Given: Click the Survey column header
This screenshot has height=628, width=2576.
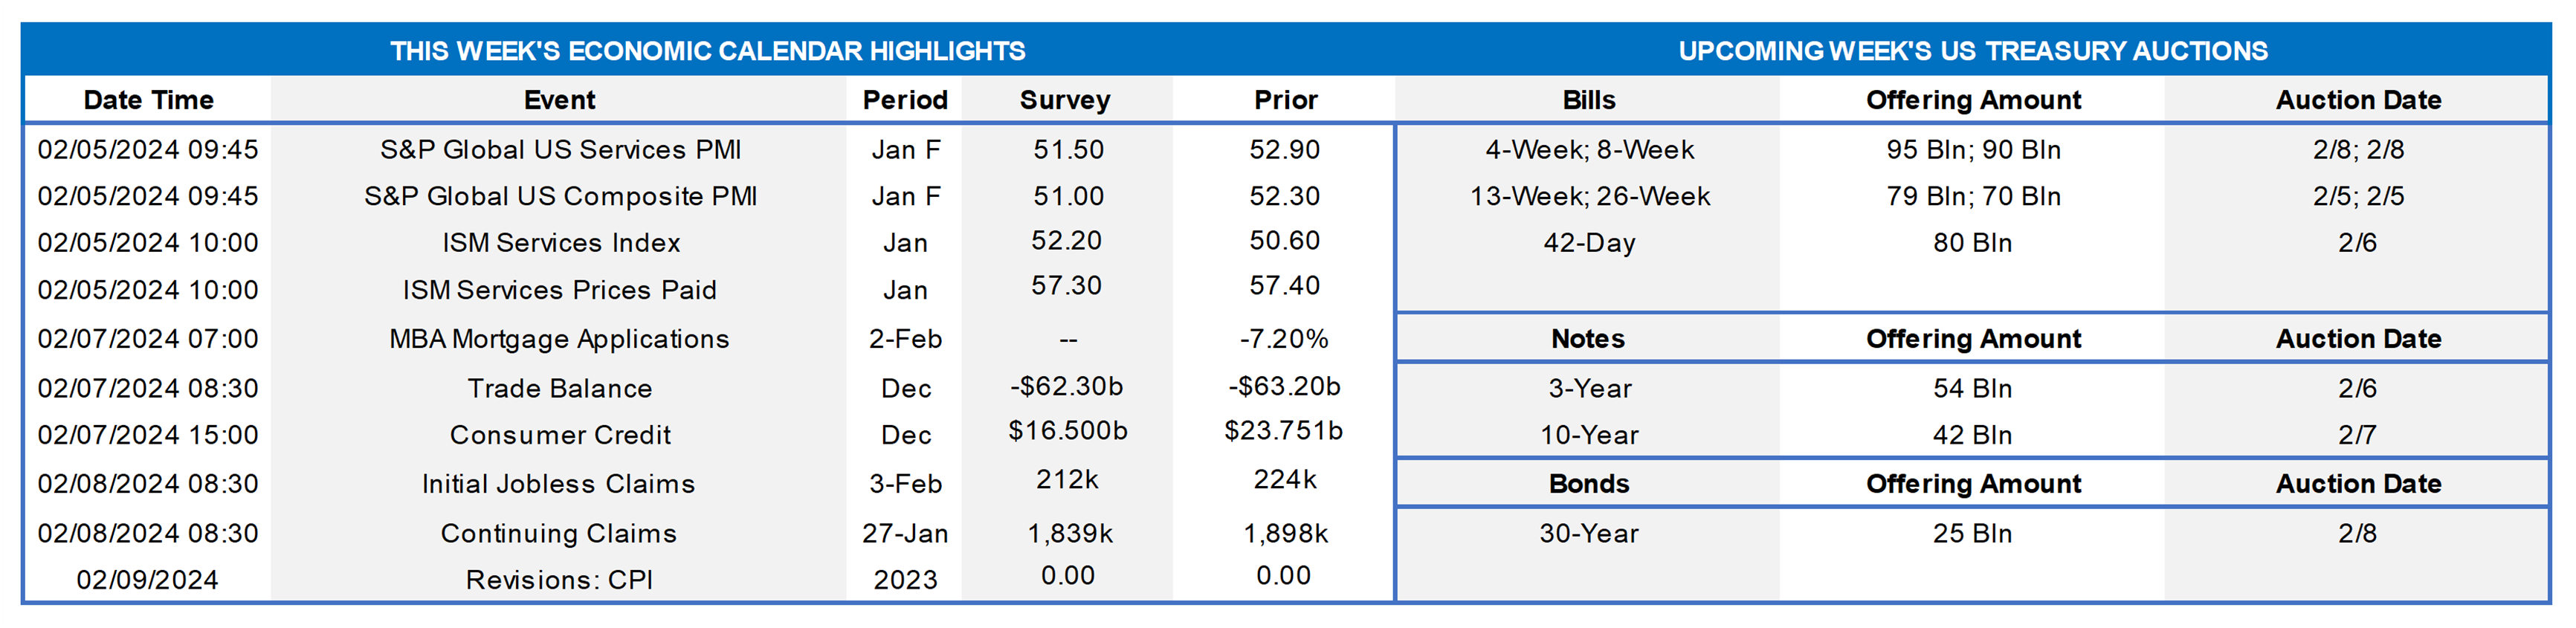Looking at the screenshot, I should coord(1065,100).
